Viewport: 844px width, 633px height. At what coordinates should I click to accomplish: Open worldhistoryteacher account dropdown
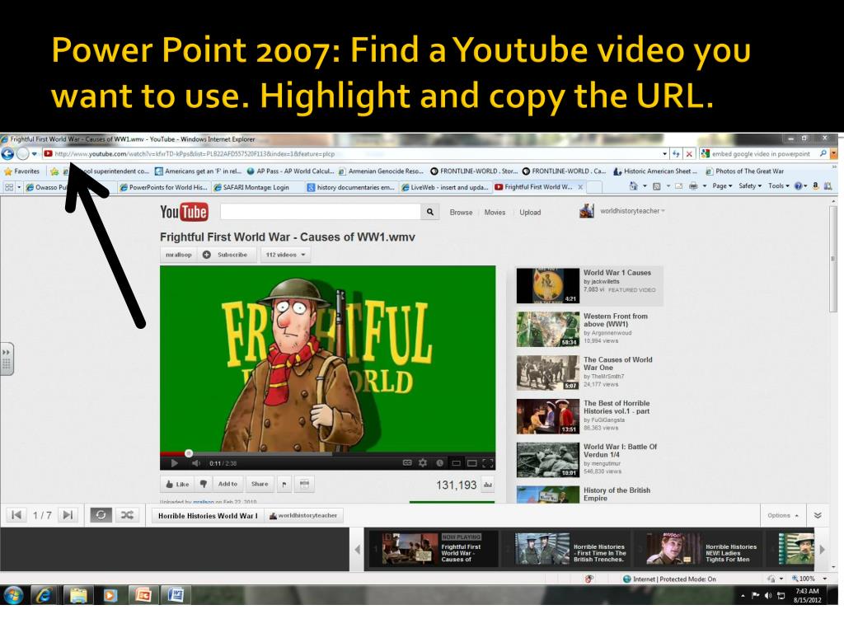632,211
